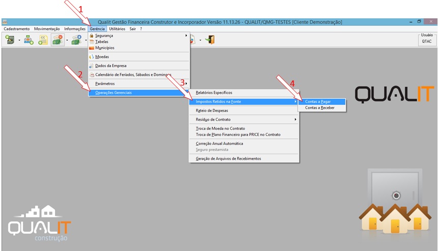The width and height of the screenshot is (438, 251).
Task: Open Relatórios Específicos
Action: (244, 93)
